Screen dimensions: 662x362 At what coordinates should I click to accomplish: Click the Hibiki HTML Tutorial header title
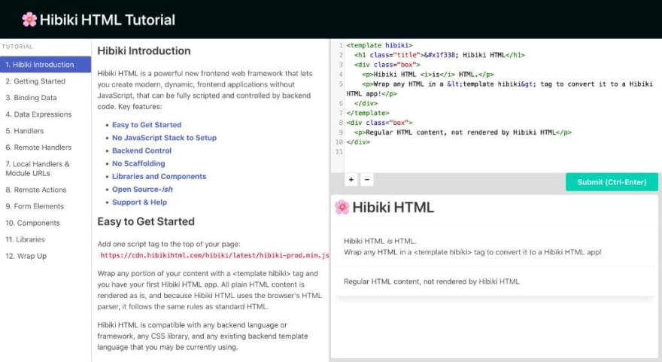click(x=108, y=20)
